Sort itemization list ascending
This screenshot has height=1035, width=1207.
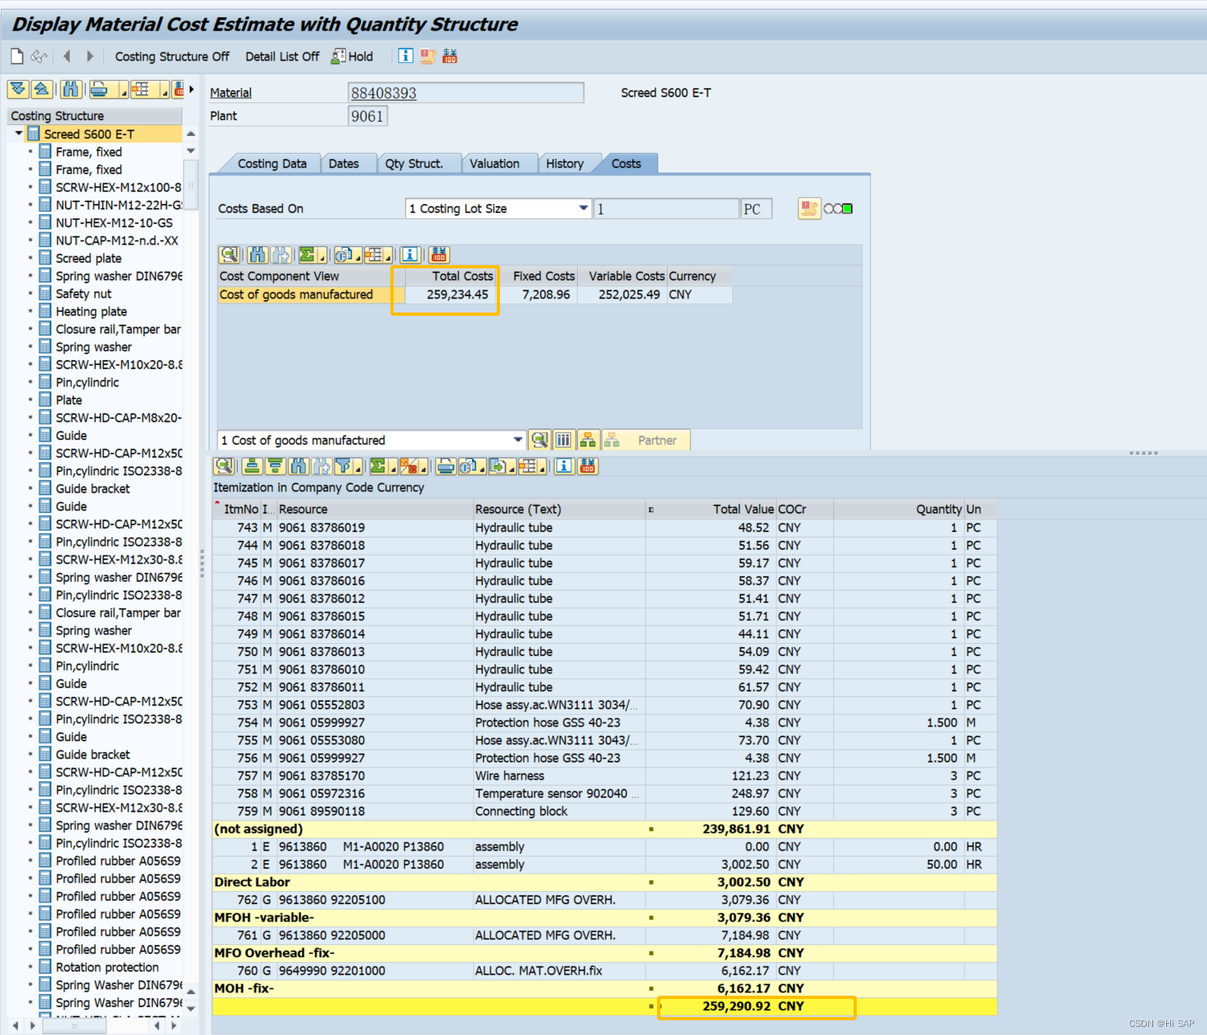coord(252,466)
